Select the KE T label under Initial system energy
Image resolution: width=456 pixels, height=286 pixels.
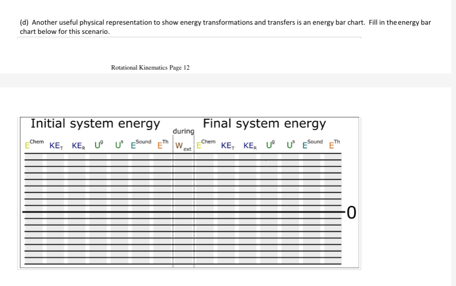56,145
